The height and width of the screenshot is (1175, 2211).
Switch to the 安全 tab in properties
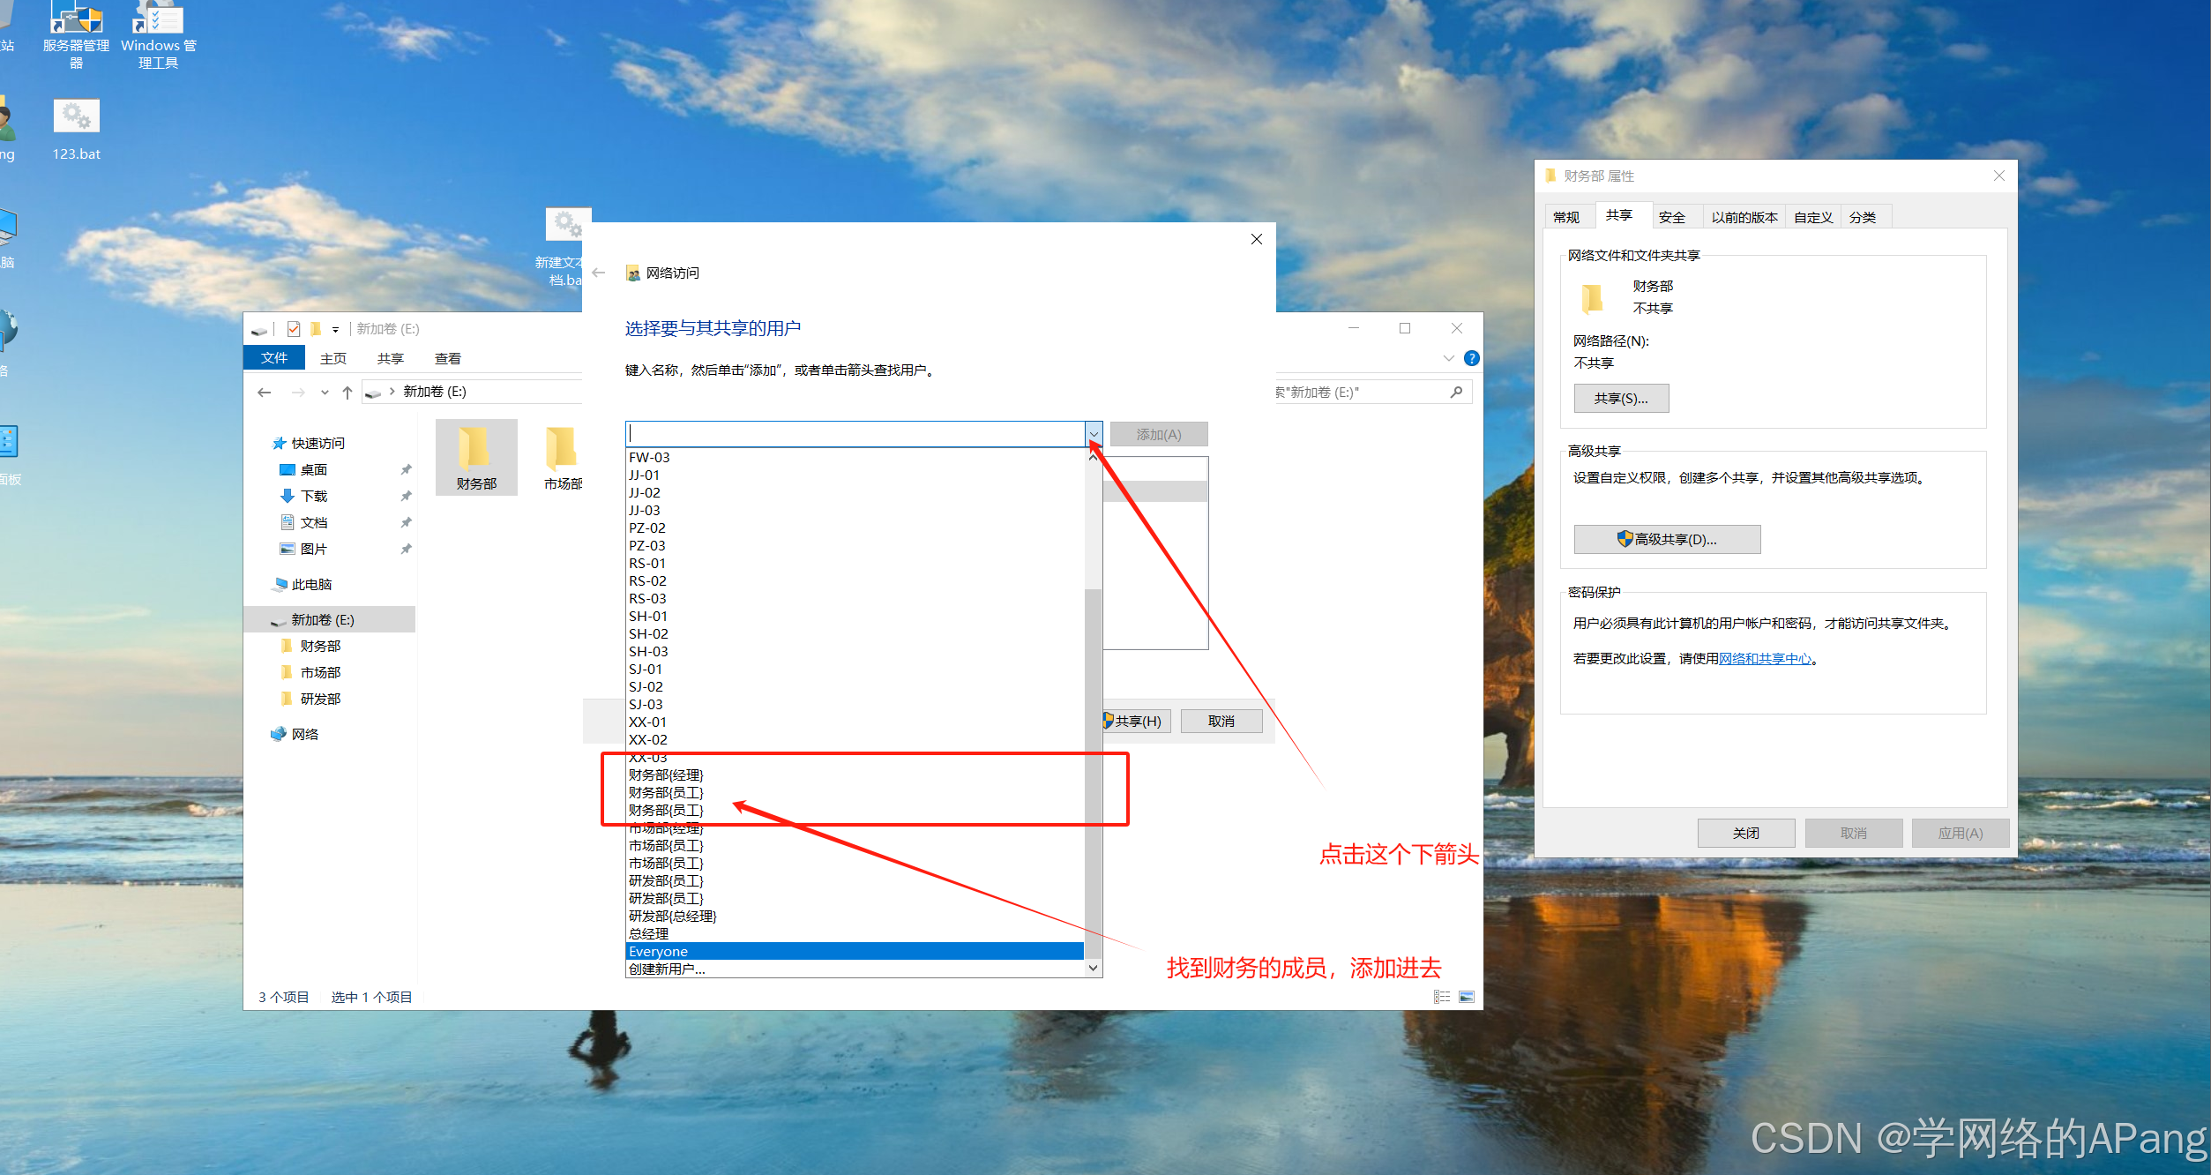(1671, 217)
